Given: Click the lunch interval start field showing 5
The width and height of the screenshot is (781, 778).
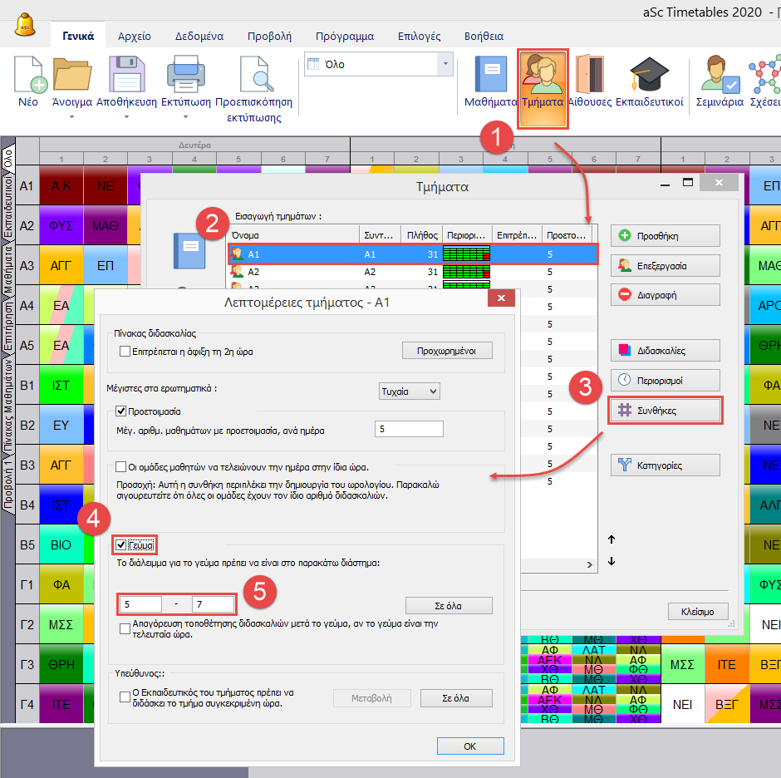Looking at the screenshot, I should (x=140, y=604).
